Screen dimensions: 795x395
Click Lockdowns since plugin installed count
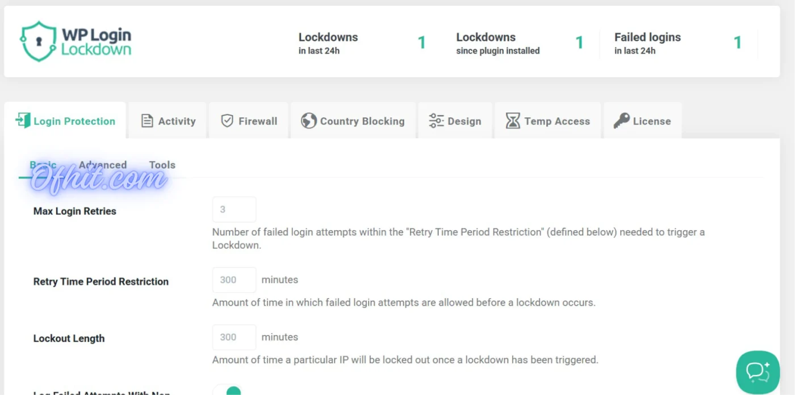pyautogui.click(x=579, y=43)
